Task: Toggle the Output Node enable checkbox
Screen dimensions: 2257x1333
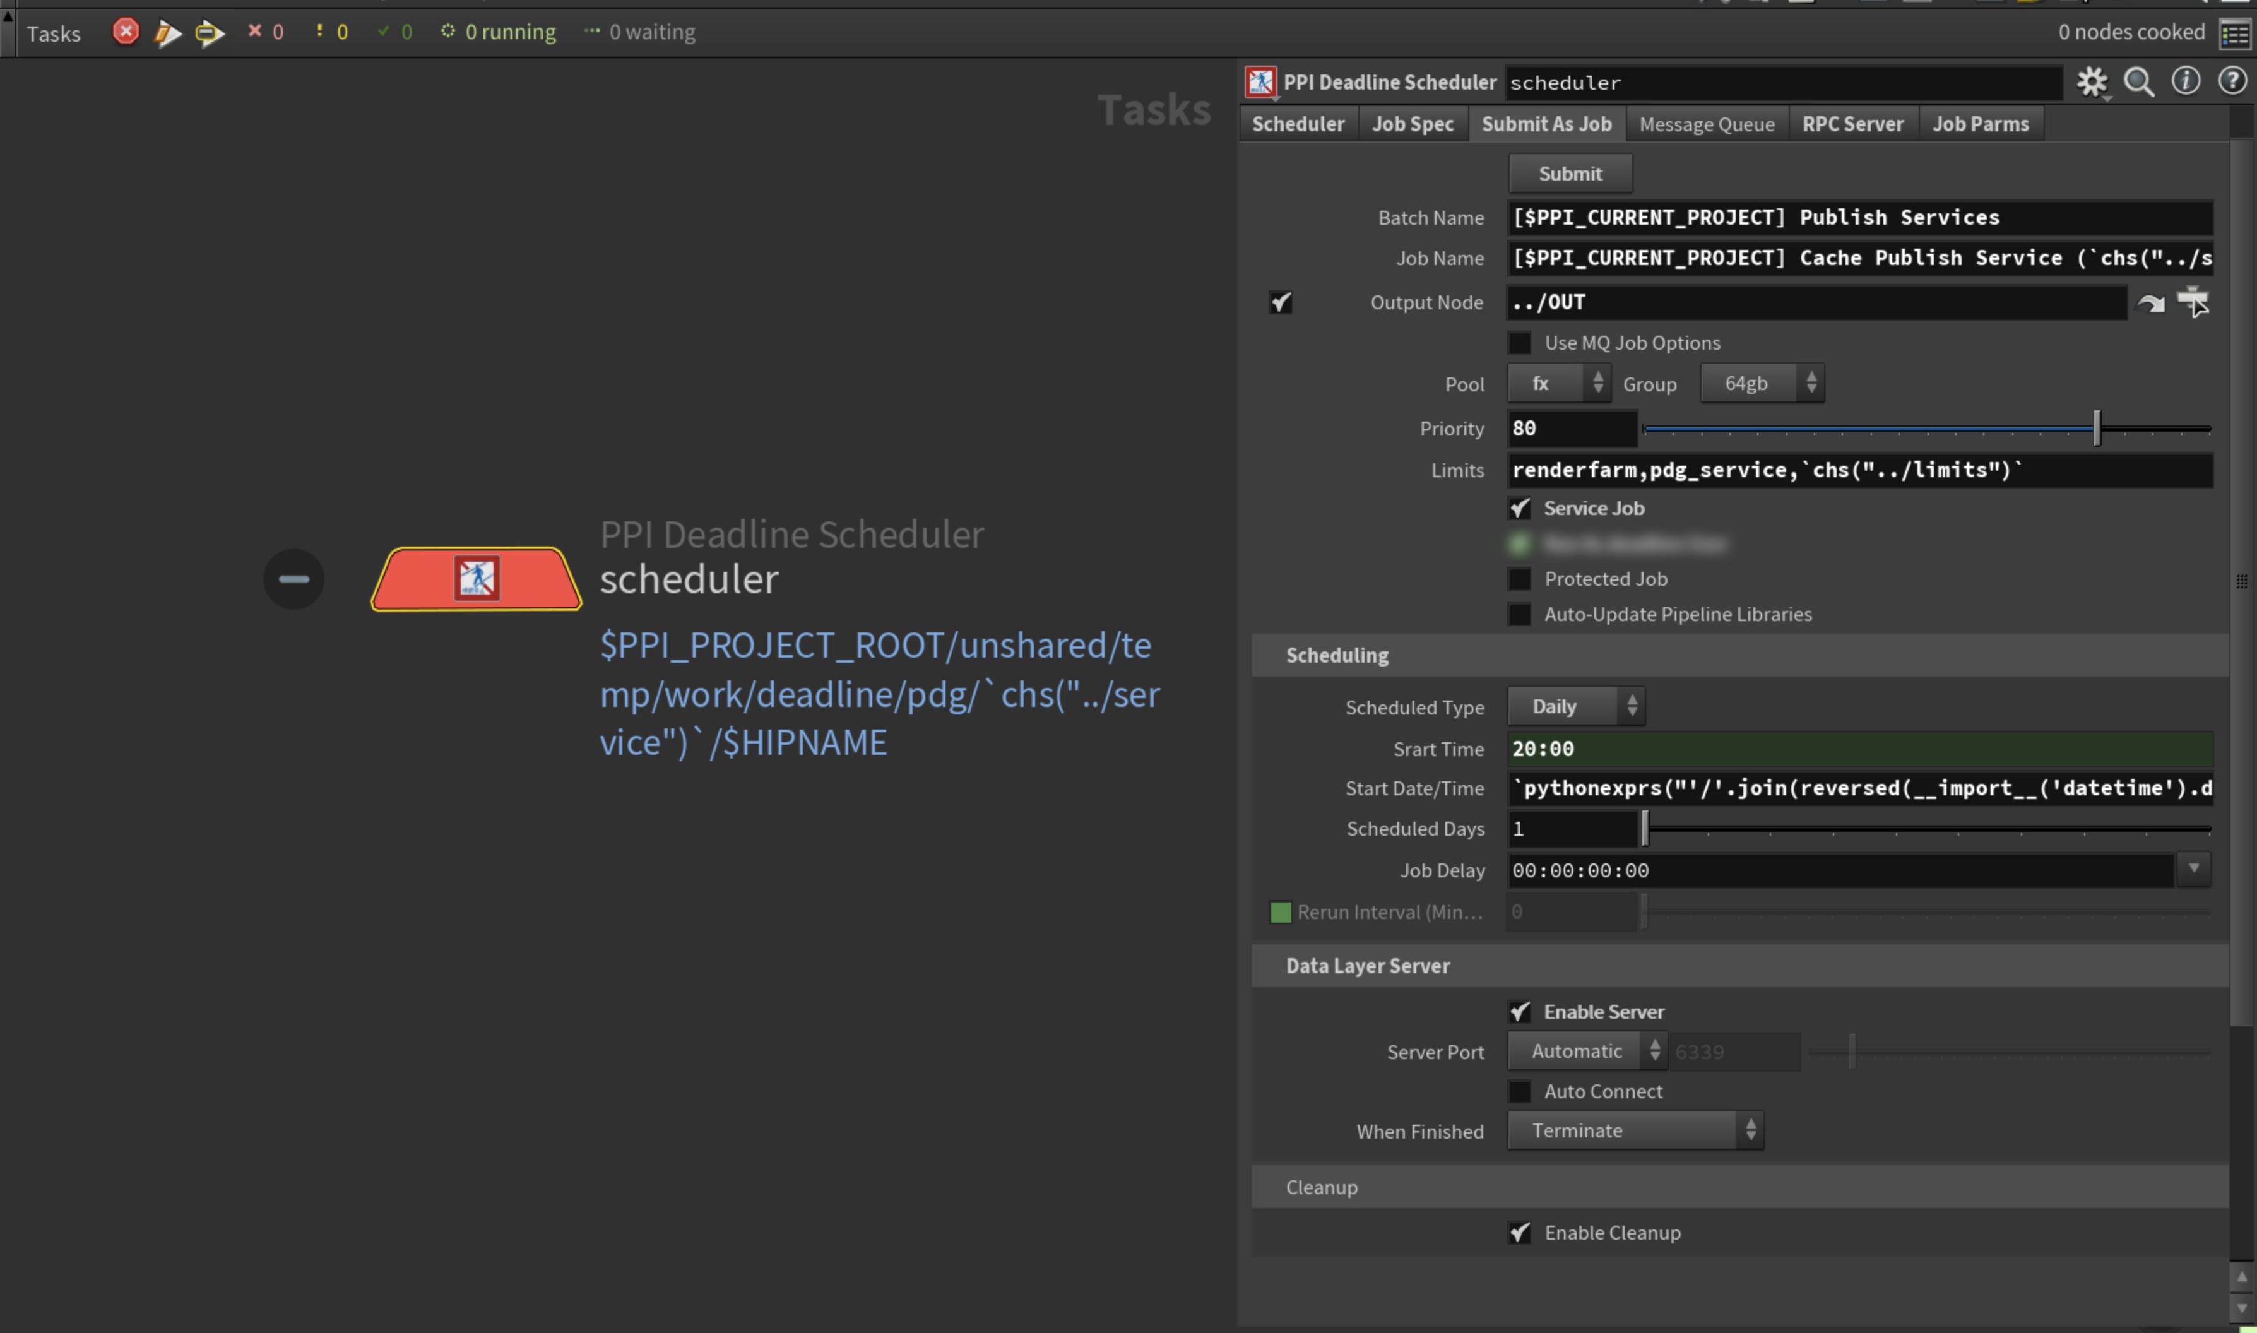Action: click(1281, 303)
